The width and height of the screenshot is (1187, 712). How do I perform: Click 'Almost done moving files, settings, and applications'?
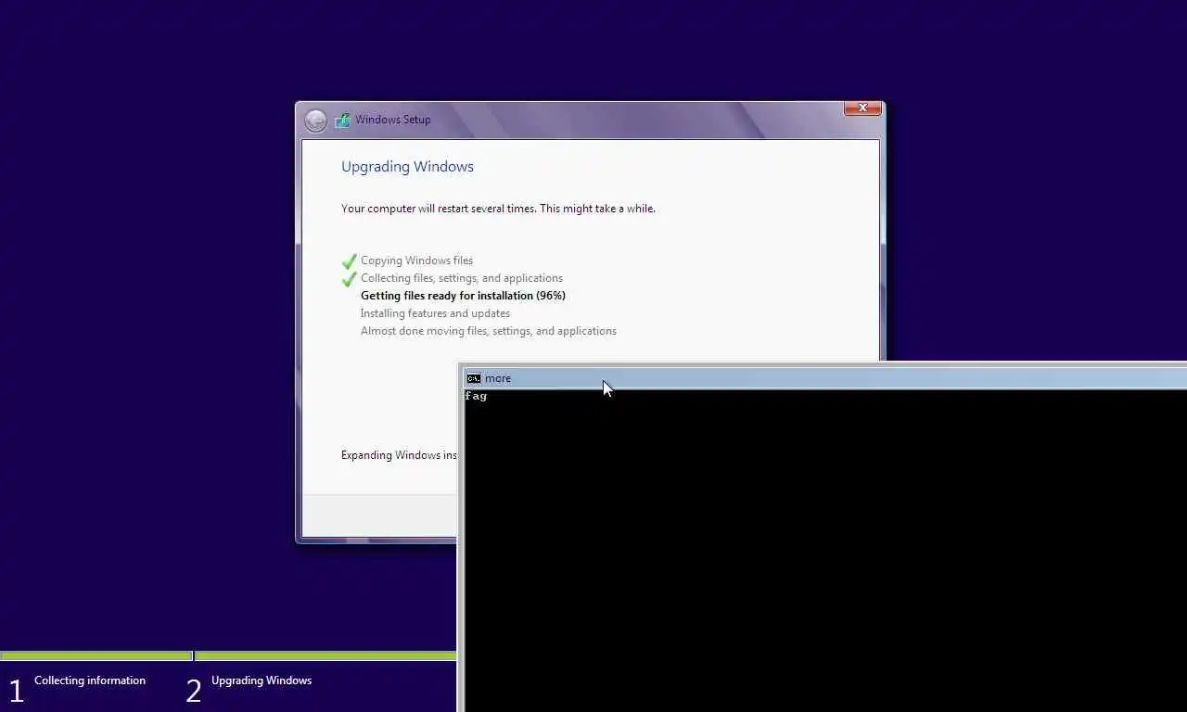click(x=489, y=331)
